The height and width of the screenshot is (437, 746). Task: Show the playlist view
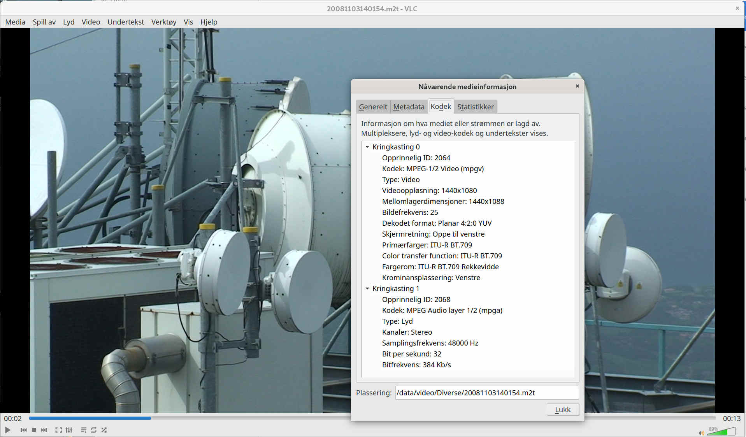tap(83, 430)
